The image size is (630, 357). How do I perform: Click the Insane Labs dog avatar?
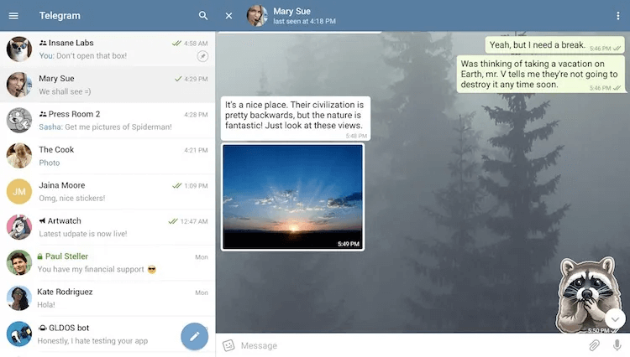[18, 49]
